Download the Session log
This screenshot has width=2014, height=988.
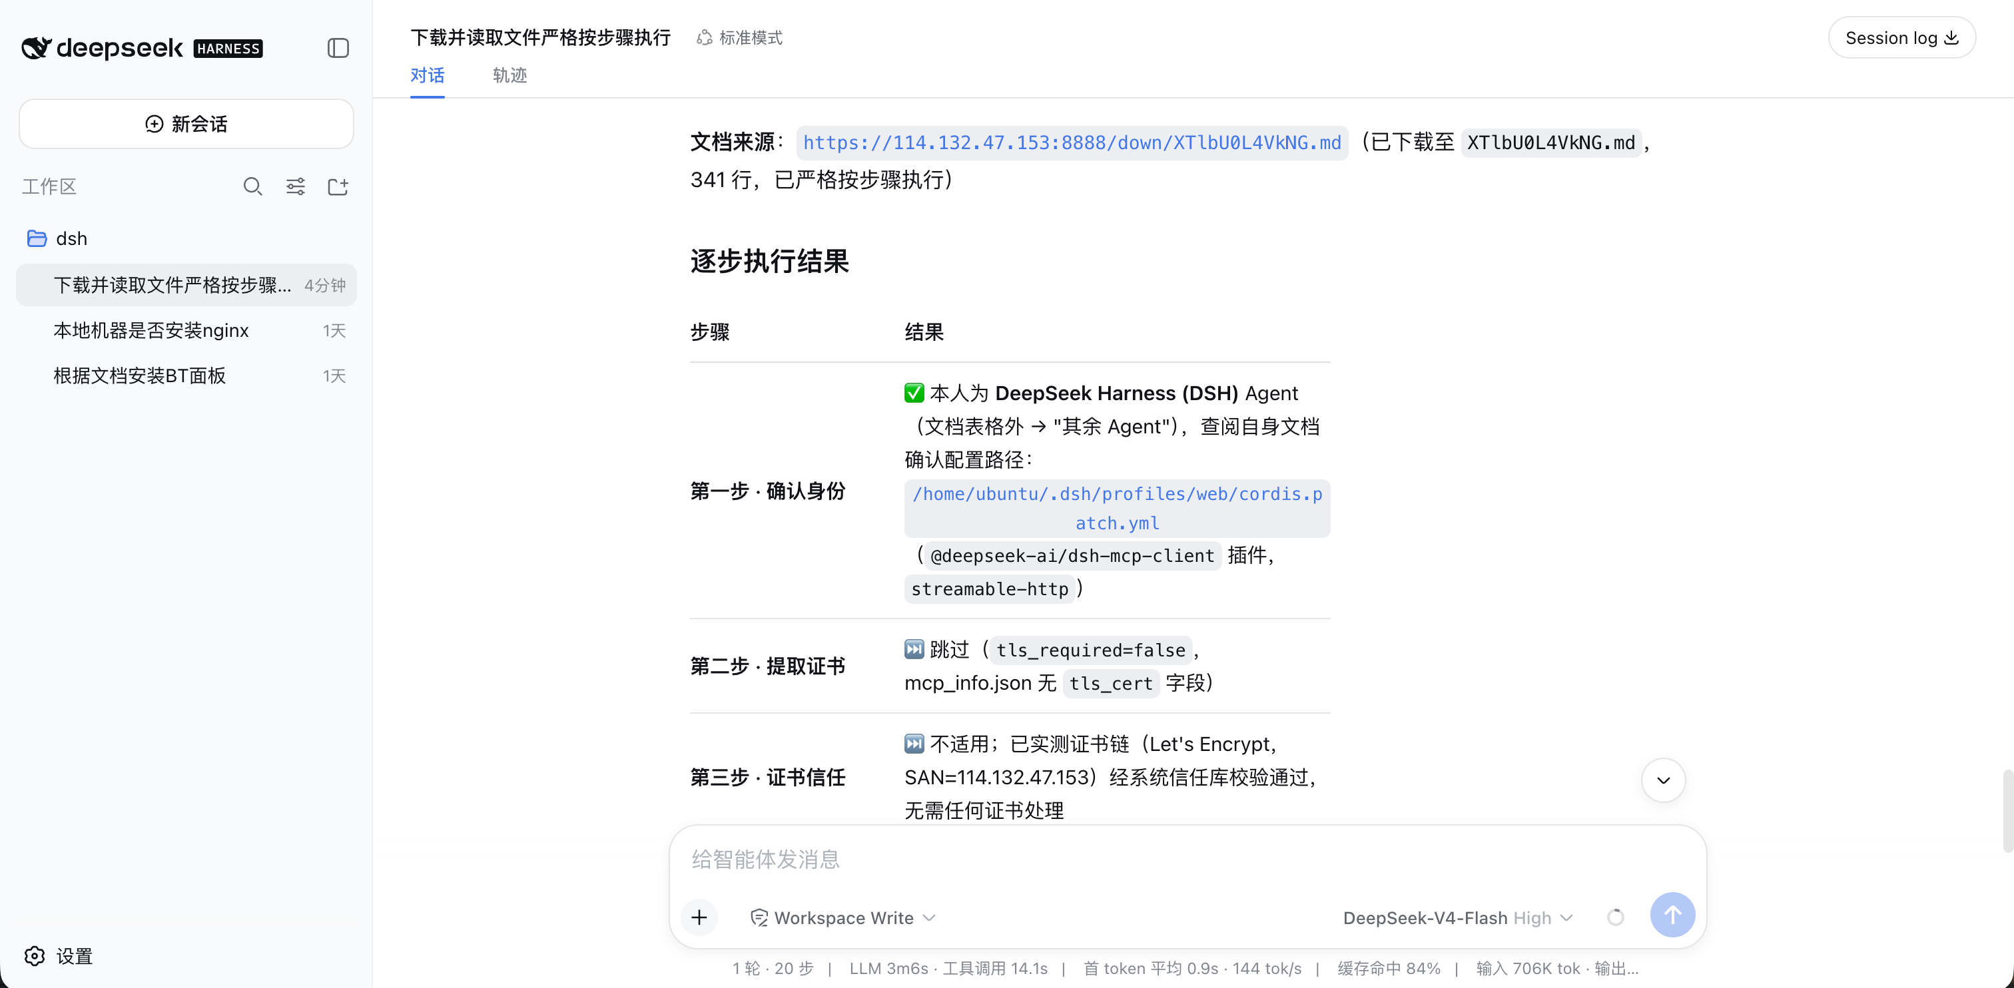(x=1901, y=37)
